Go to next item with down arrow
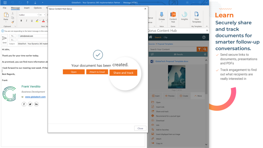The image size is (263, 148). point(35,2)
